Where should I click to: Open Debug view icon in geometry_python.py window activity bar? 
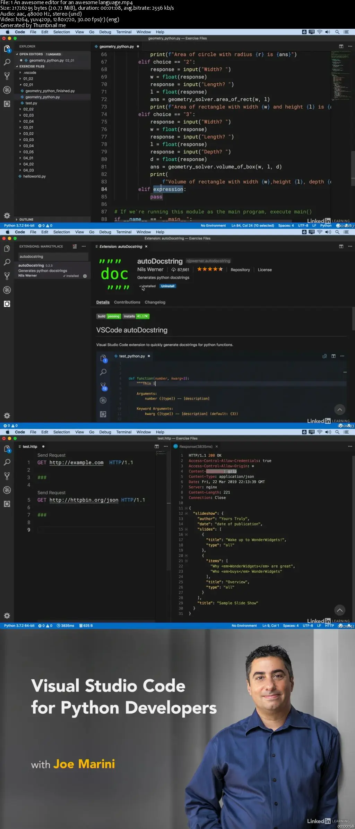[7, 90]
